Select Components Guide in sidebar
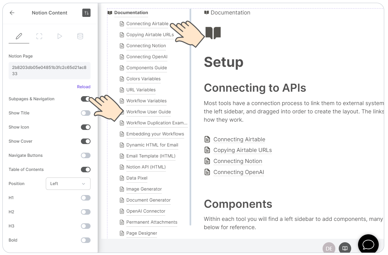 coord(147,68)
